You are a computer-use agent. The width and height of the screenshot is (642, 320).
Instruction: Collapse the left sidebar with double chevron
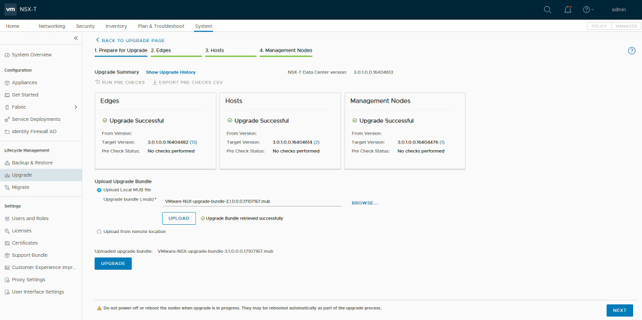[x=76, y=38]
